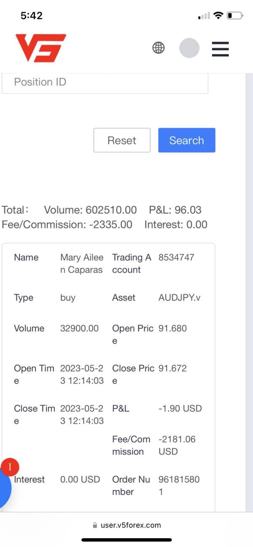Tap the order number value 961815801
The image size is (253, 547).
coord(179,486)
